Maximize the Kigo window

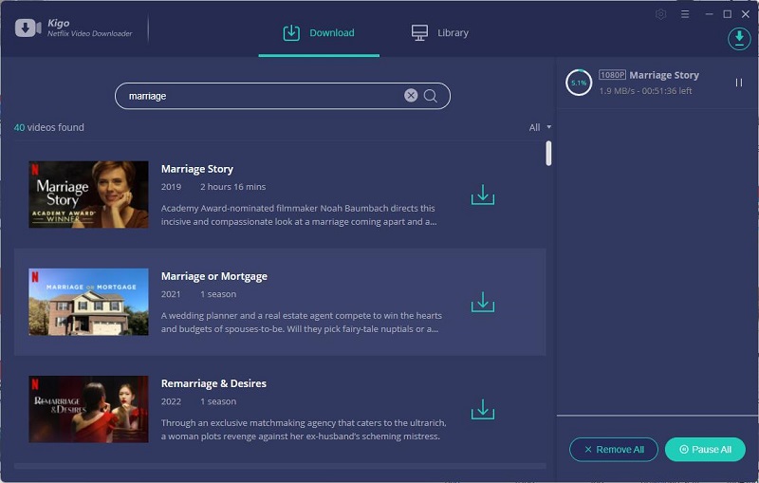coord(727,14)
